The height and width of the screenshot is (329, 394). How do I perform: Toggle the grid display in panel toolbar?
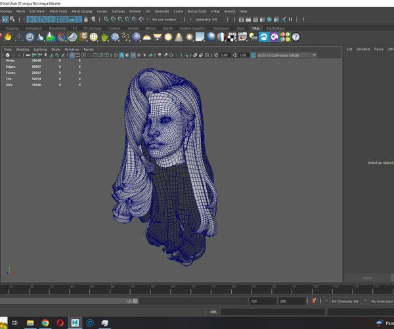72,55
